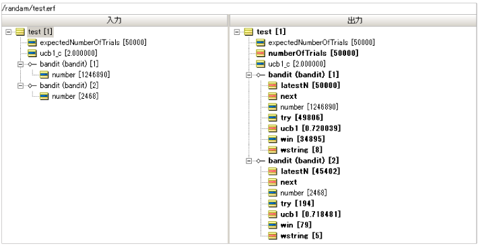The width and height of the screenshot is (478, 248).
Task: Click number [1246890] icon in input panel
Action: point(44,75)
